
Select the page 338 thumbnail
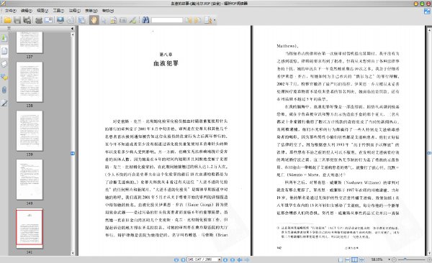(x=30, y=82)
